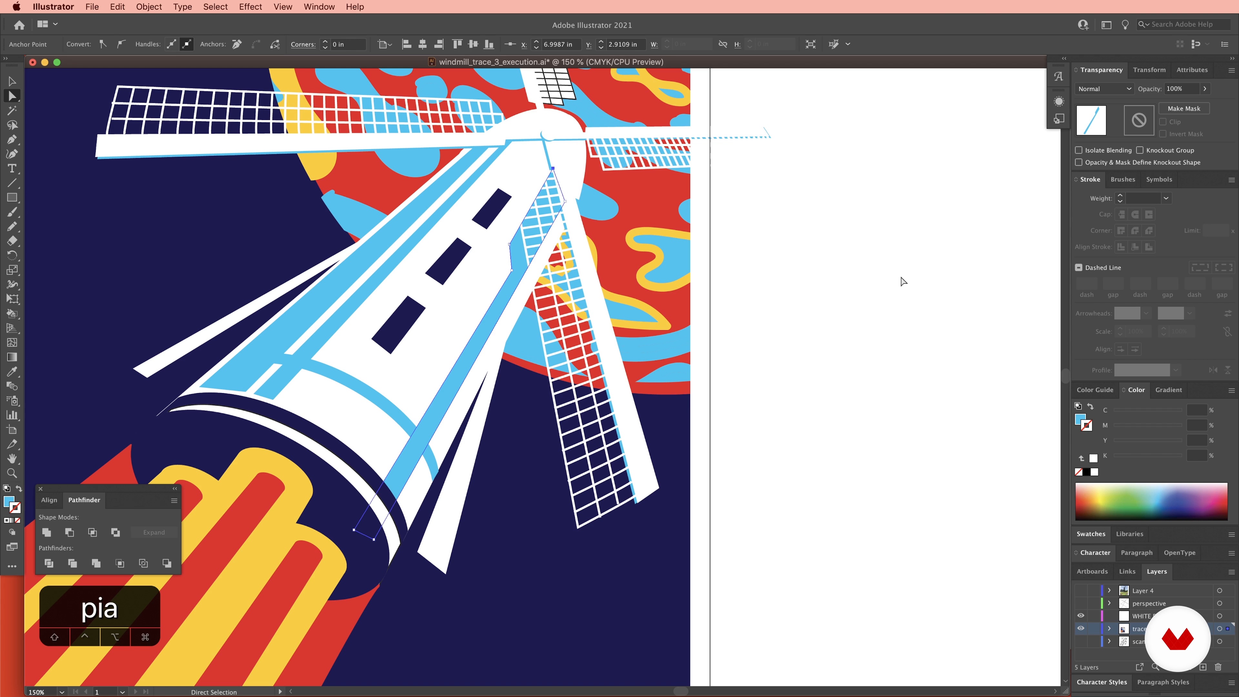Select the Type tool
This screenshot has height=697, width=1239.
(12, 168)
